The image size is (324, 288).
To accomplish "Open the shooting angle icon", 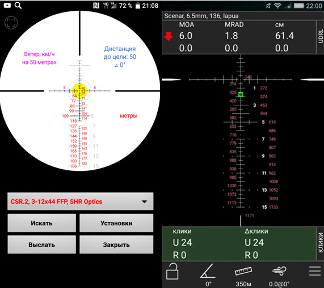I will [x=208, y=271].
